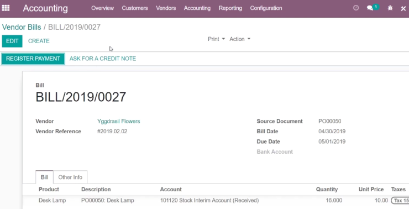Click the CREATE button
Screen dimensions: 409x209
click(39, 41)
